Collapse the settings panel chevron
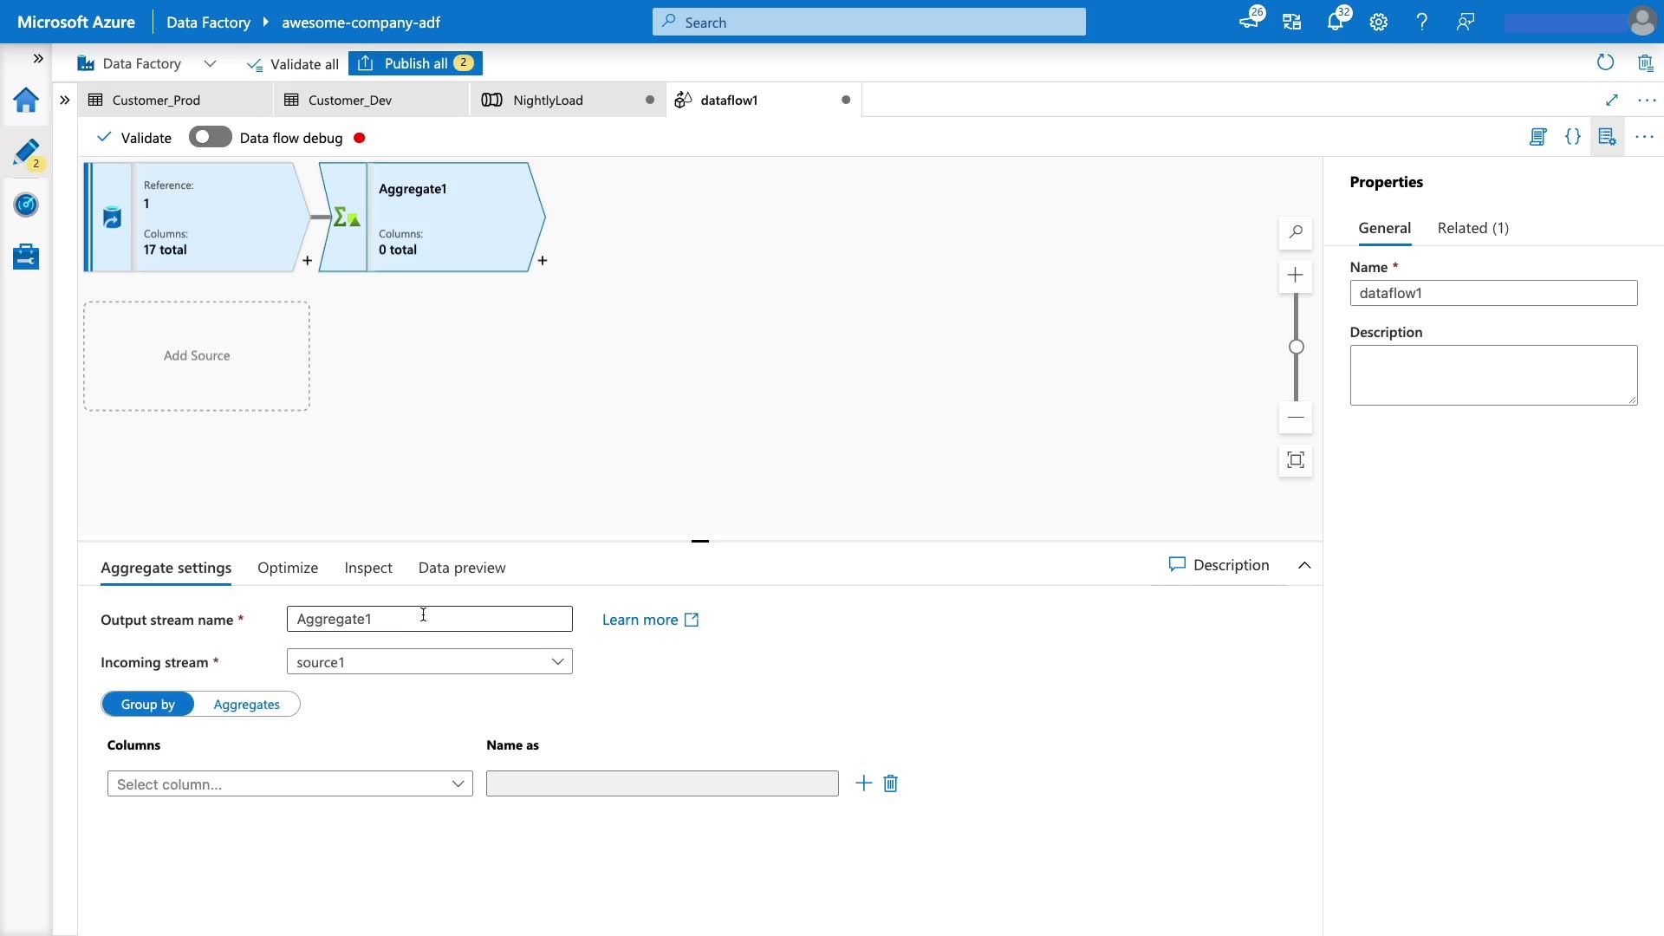Image resolution: width=1664 pixels, height=936 pixels. [x=1304, y=565]
